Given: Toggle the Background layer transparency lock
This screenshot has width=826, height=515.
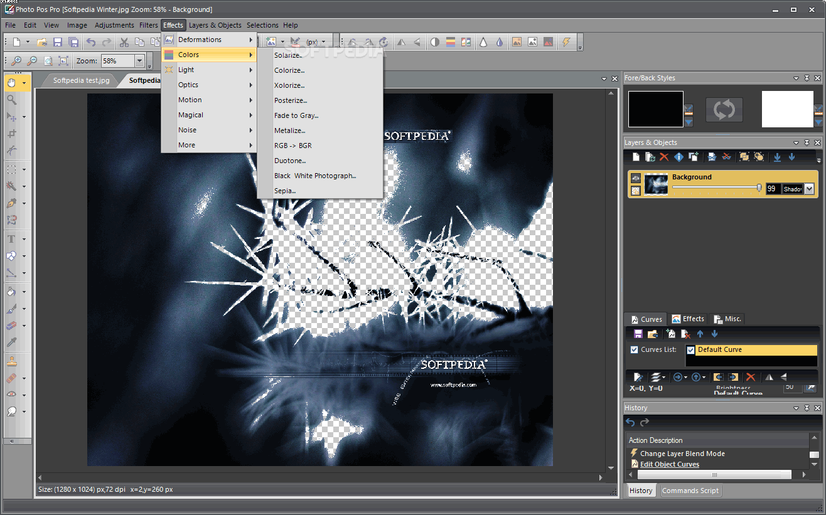Looking at the screenshot, I should [635, 190].
